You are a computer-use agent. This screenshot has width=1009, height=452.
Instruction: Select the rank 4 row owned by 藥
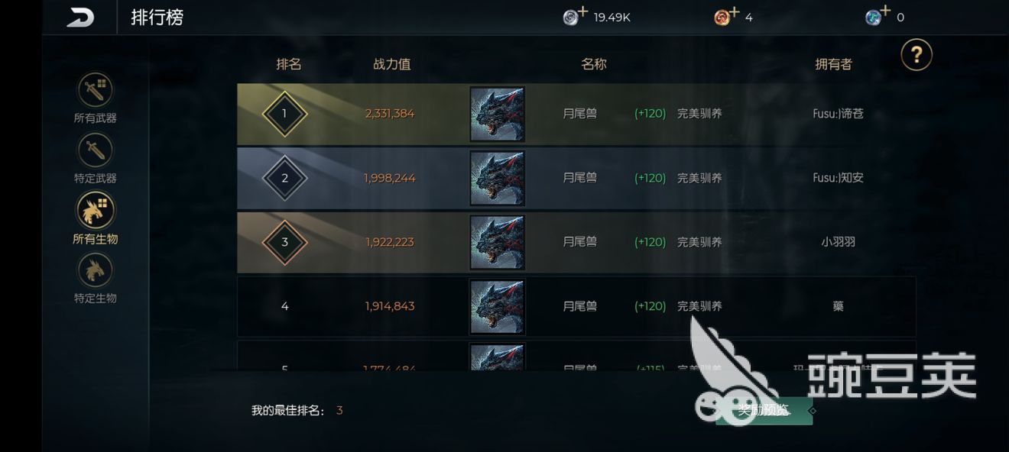tap(576, 306)
